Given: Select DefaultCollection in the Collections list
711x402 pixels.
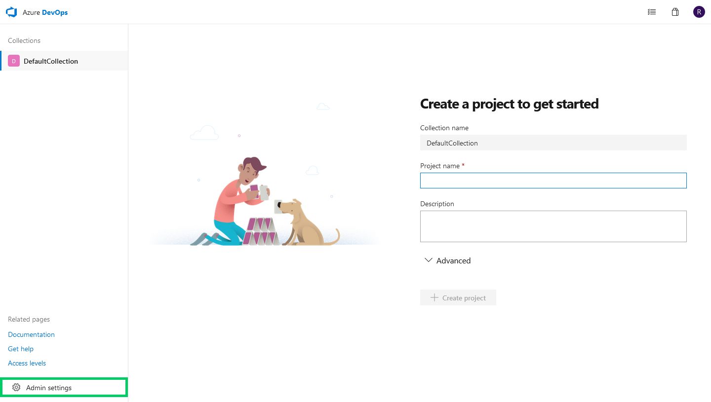Looking at the screenshot, I should click(64, 61).
